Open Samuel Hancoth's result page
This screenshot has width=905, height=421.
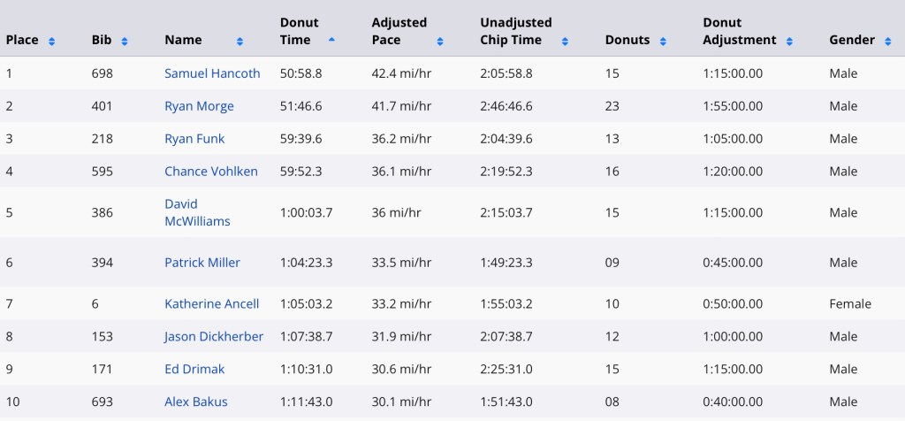point(212,73)
